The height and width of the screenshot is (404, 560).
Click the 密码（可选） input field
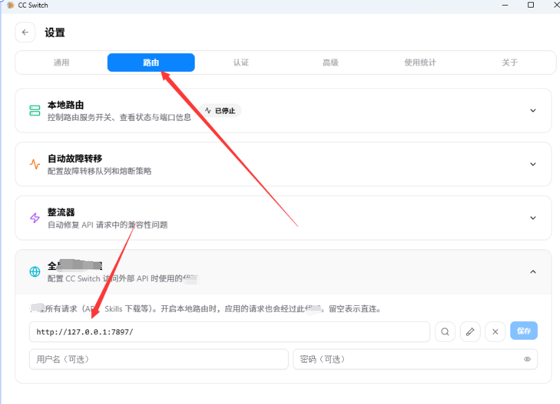(x=415, y=359)
